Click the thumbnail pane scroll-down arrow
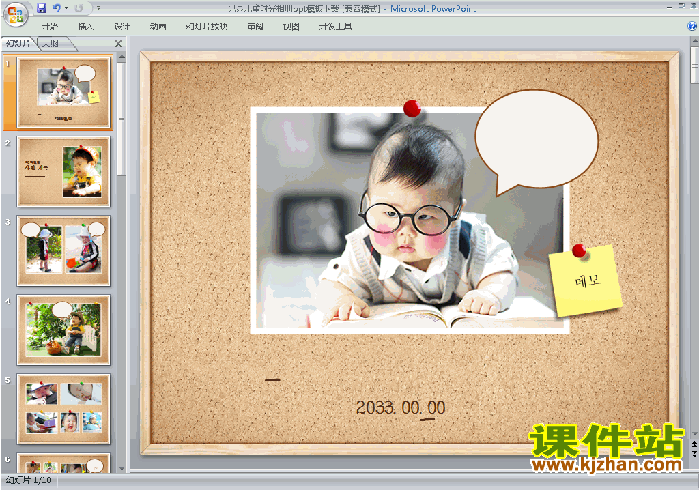The image size is (699, 490). coord(122,469)
